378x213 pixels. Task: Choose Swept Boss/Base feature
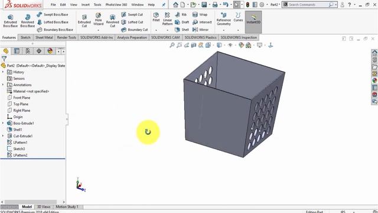(x=53, y=14)
